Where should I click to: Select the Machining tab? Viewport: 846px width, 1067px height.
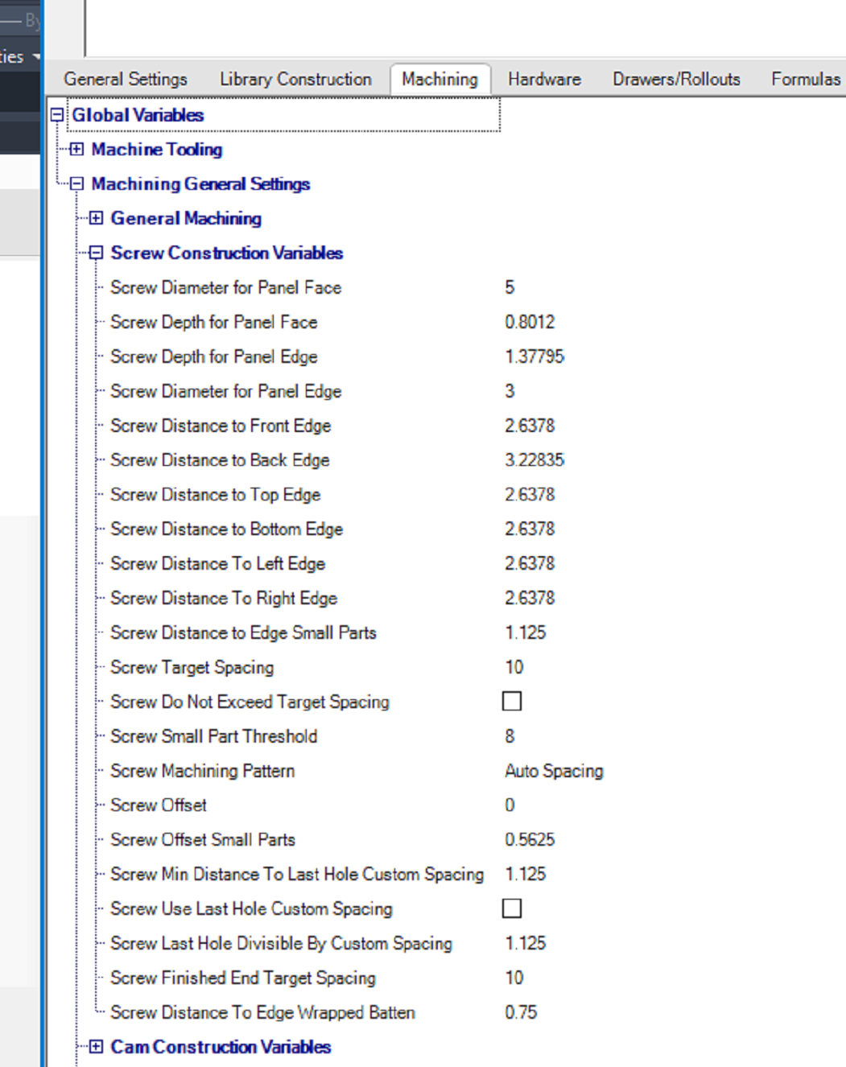click(x=440, y=79)
